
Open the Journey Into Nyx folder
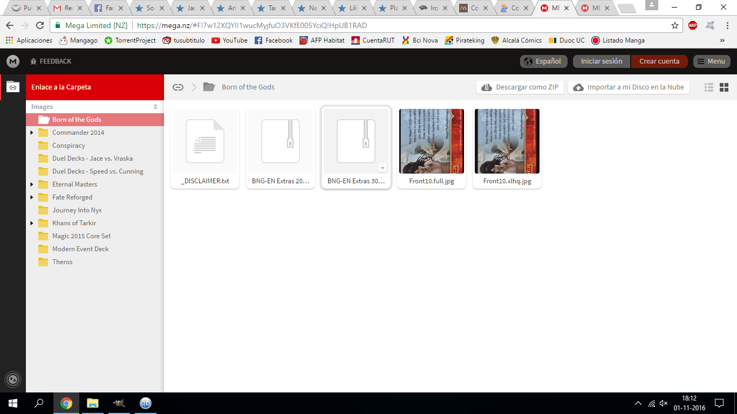pos(77,210)
